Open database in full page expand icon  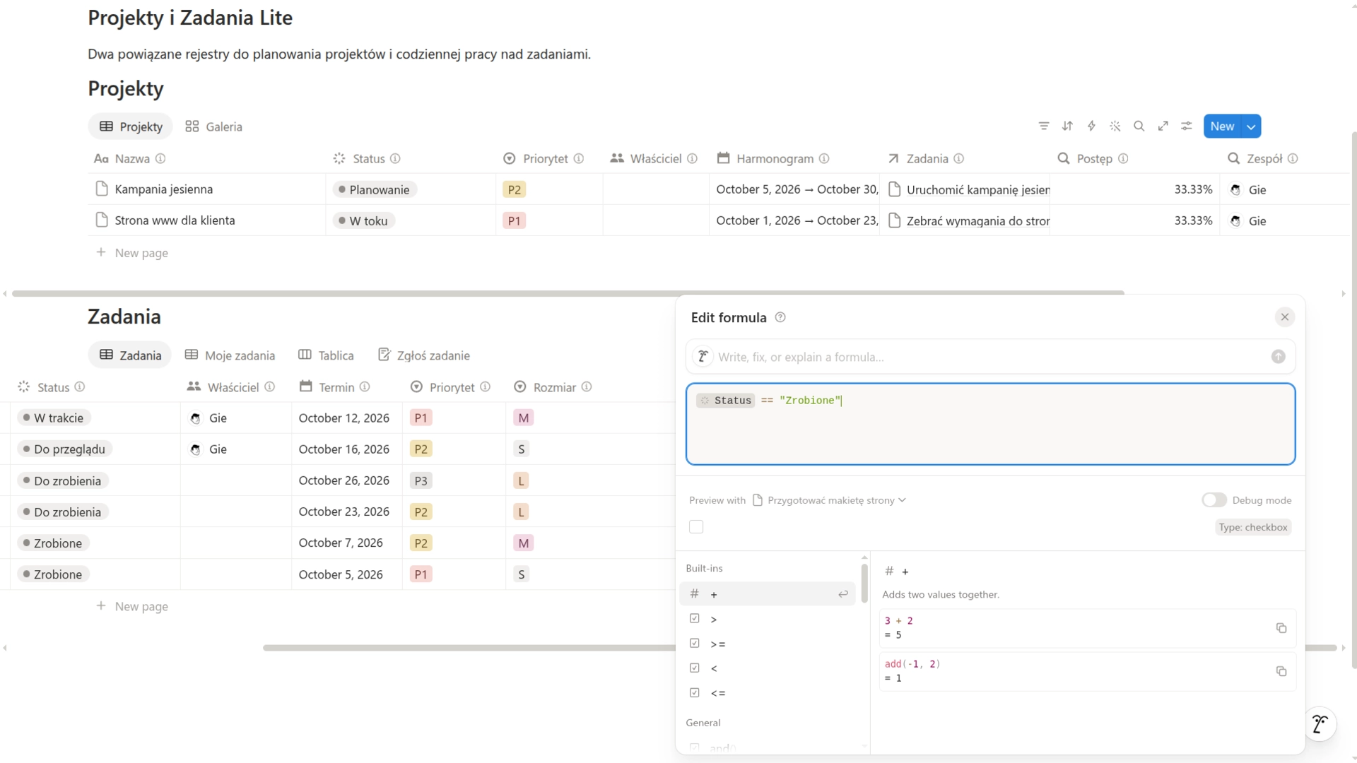click(1163, 126)
